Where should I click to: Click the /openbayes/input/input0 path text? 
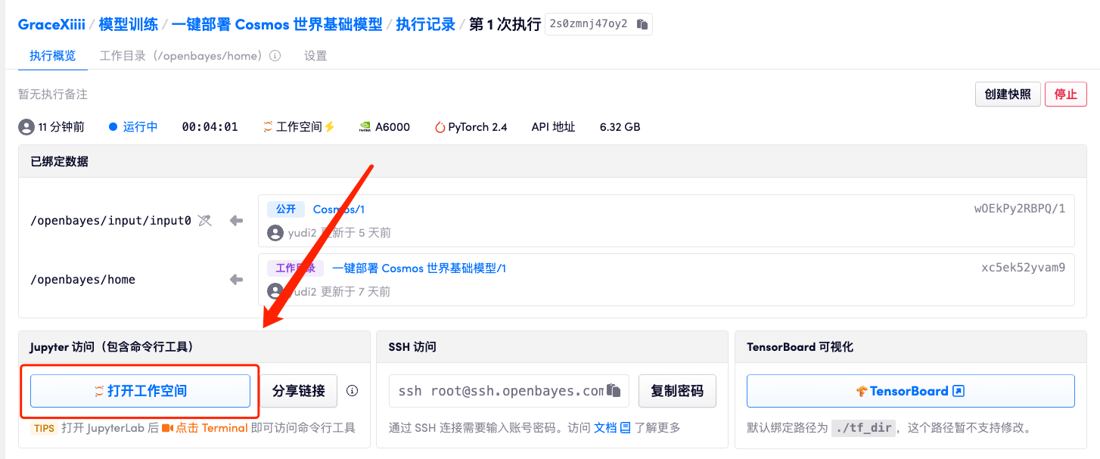(x=110, y=221)
